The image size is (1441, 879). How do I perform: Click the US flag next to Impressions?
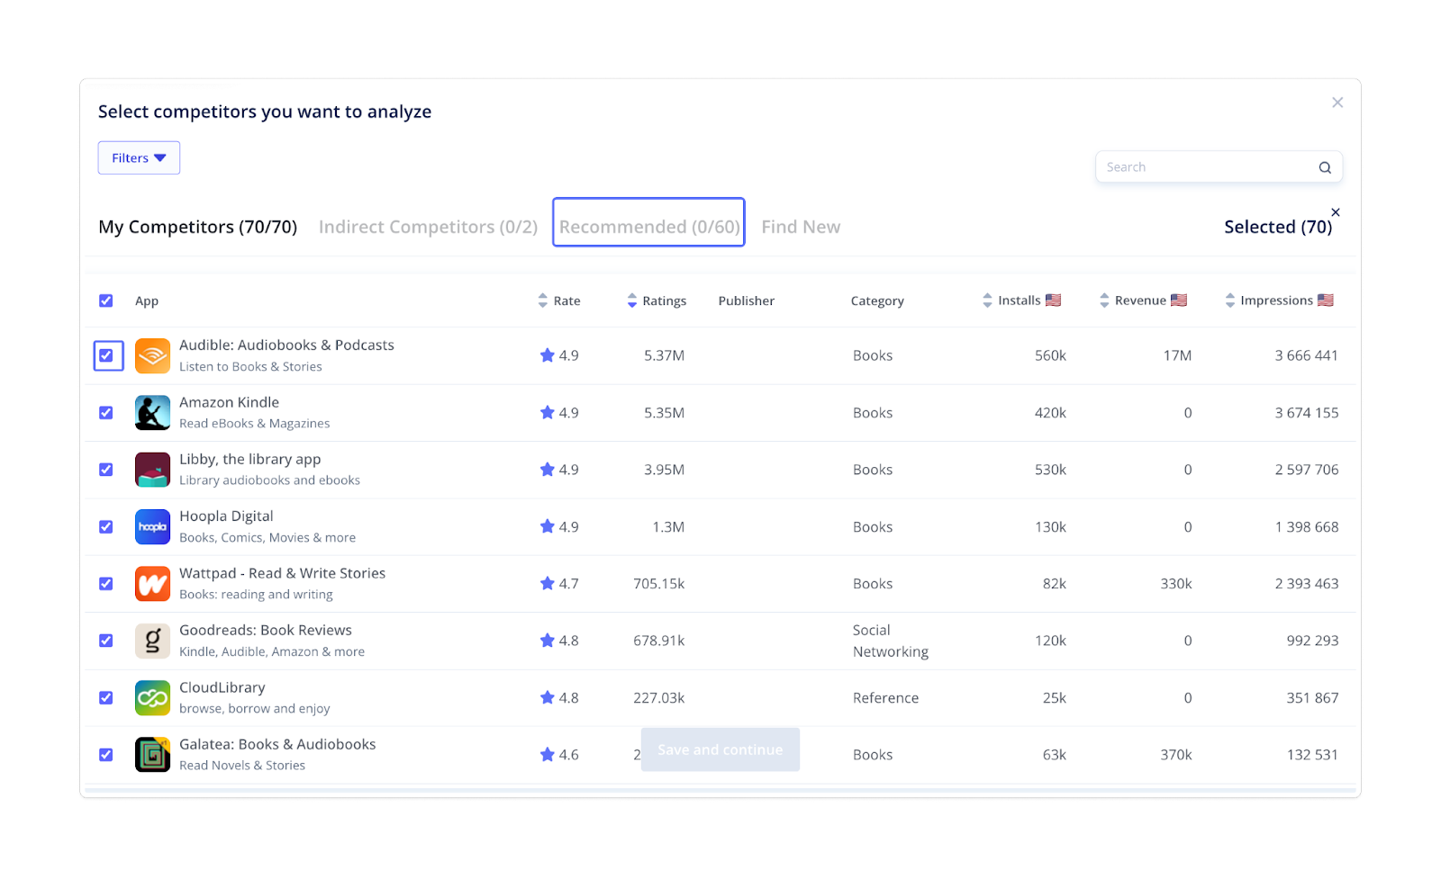tap(1326, 300)
